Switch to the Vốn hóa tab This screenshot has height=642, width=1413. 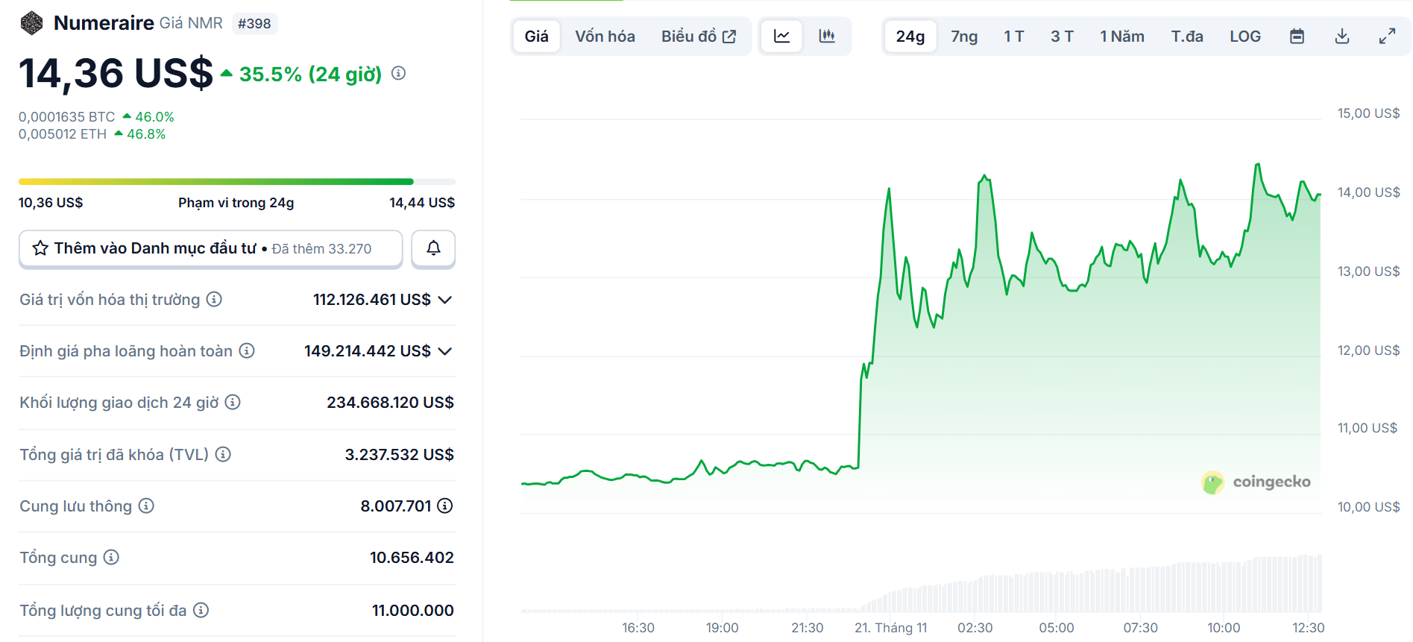pyautogui.click(x=605, y=36)
